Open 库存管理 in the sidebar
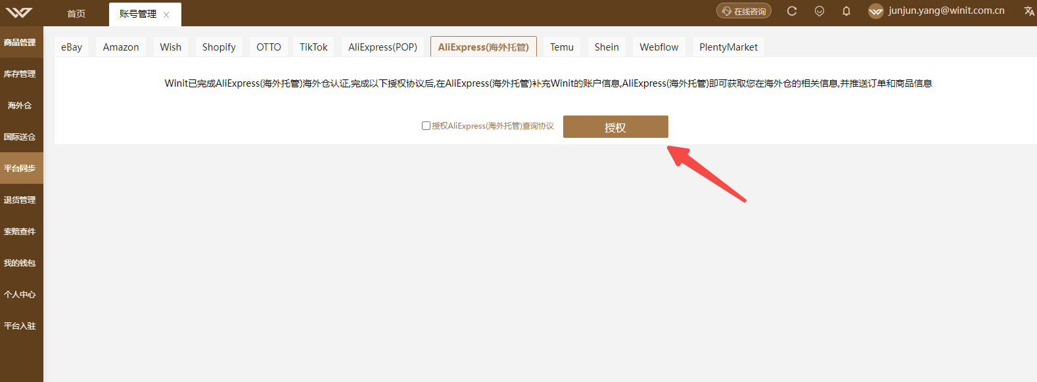 tap(22, 74)
